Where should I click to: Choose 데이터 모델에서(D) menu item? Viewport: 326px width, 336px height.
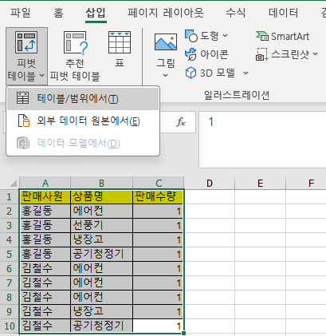click(x=83, y=144)
